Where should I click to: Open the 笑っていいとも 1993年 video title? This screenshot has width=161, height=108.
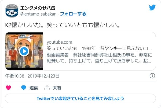99,48
